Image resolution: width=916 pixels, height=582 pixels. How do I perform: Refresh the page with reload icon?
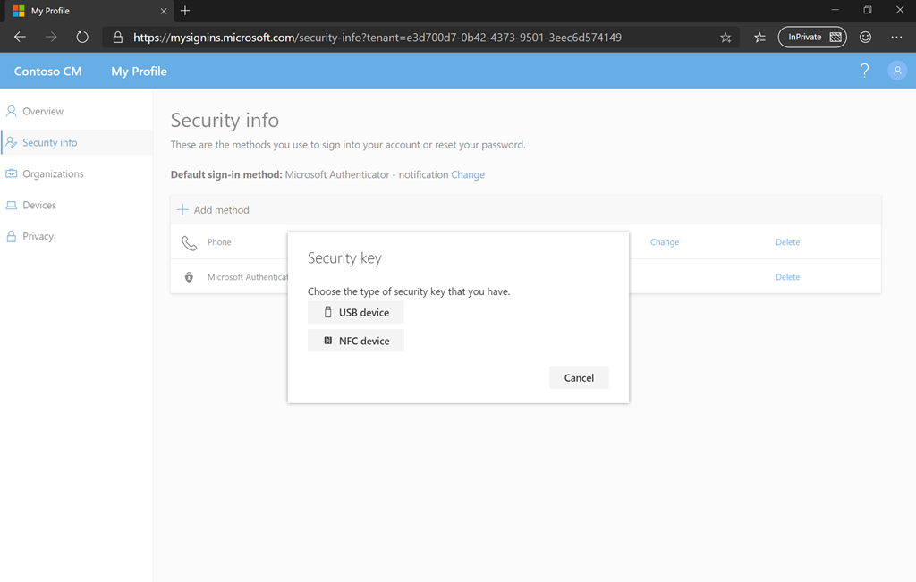tap(82, 38)
